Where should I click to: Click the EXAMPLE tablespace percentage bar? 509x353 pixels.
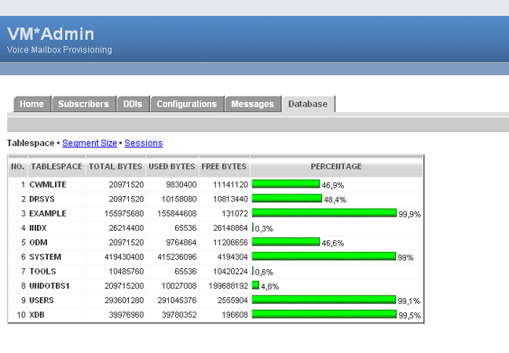click(324, 213)
